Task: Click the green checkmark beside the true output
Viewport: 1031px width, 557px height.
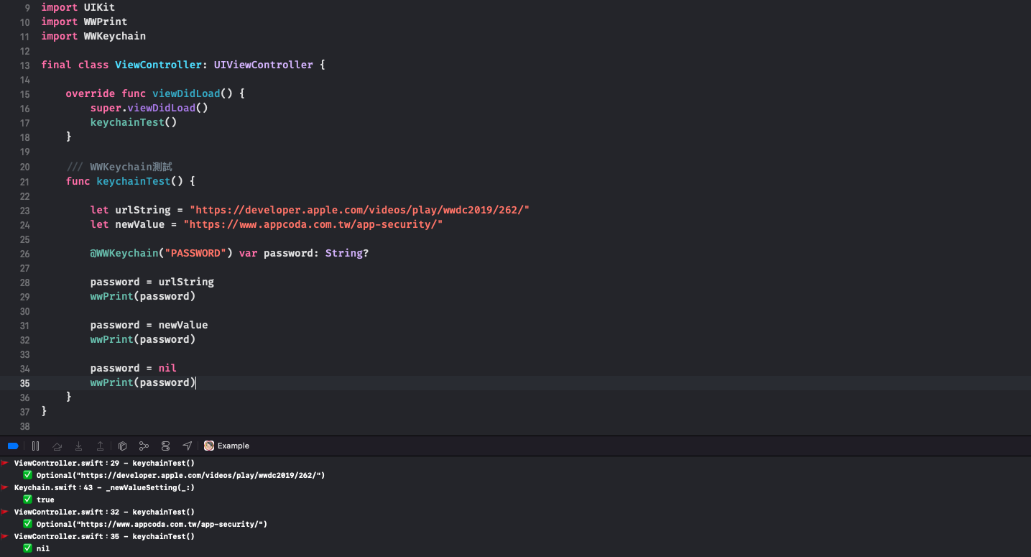Action: coord(27,500)
